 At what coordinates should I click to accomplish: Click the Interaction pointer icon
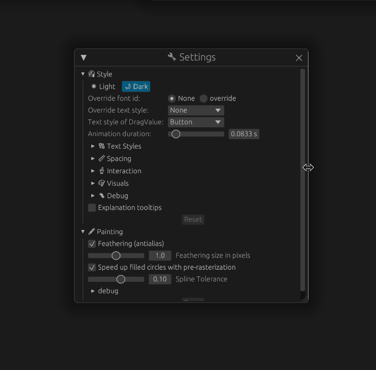pos(102,171)
